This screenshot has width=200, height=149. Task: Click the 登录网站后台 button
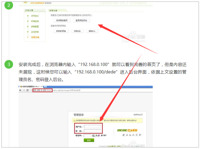click(x=81, y=20)
